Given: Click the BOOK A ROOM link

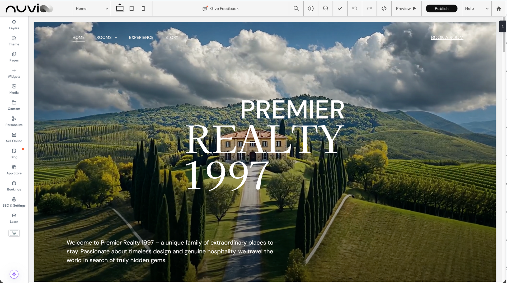Looking at the screenshot, I should click(447, 37).
